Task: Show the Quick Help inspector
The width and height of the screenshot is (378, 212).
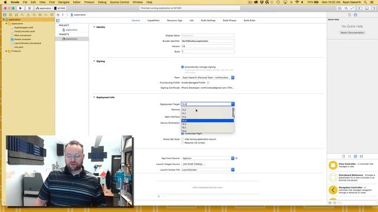Action: (x=356, y=15)
